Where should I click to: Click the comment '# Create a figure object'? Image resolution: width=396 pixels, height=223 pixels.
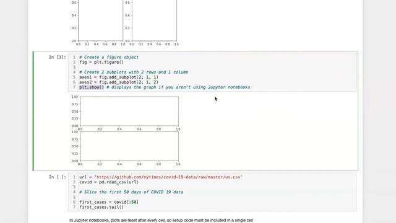pos(109,57)
